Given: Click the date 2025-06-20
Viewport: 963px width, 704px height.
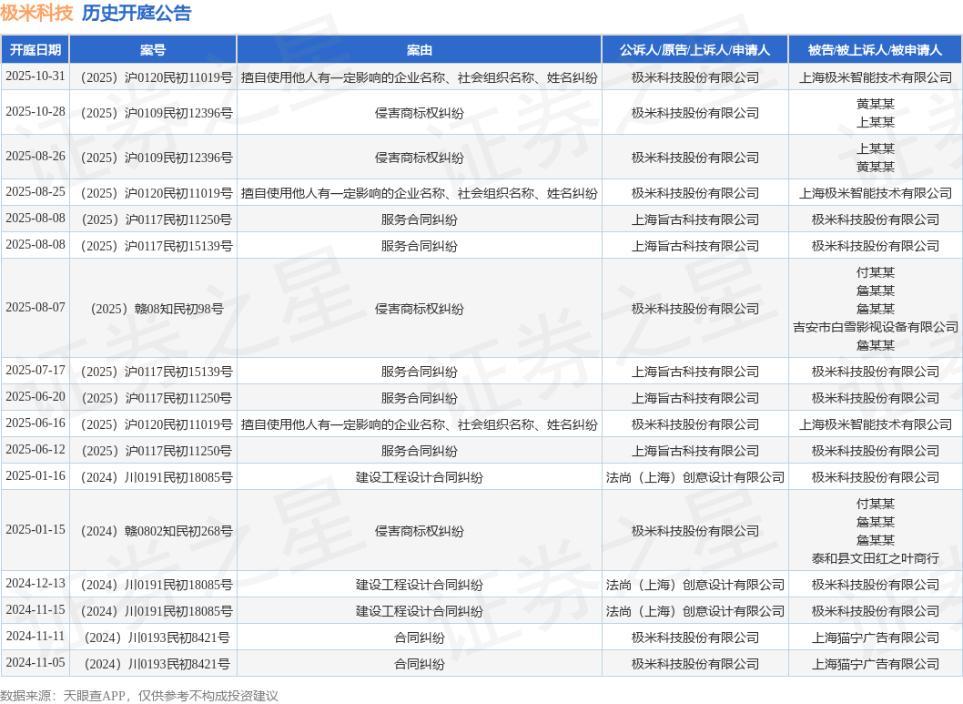Looking at the screenshot, I should click(x=35, y=397).
